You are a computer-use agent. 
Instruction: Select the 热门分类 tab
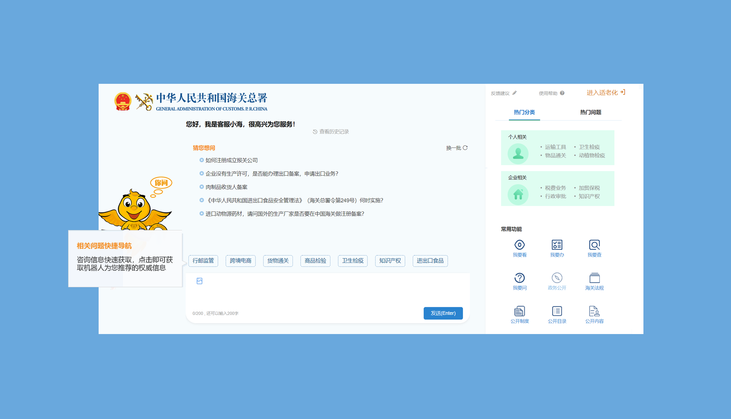click(x=524, y=112)
